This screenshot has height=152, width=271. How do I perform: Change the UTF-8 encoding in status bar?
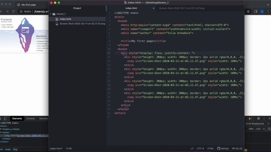pyautogui.click(x=200, y=148)
